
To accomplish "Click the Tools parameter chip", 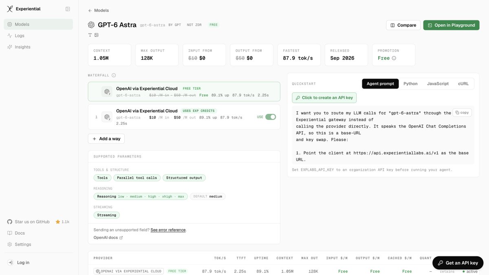I will (102, 178).
